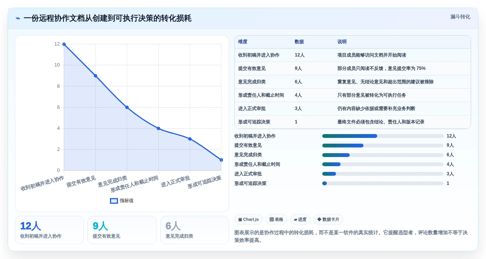Open the 6人 意见完成归类 stat card
This screenshot has width=486, height=259.
194,230
